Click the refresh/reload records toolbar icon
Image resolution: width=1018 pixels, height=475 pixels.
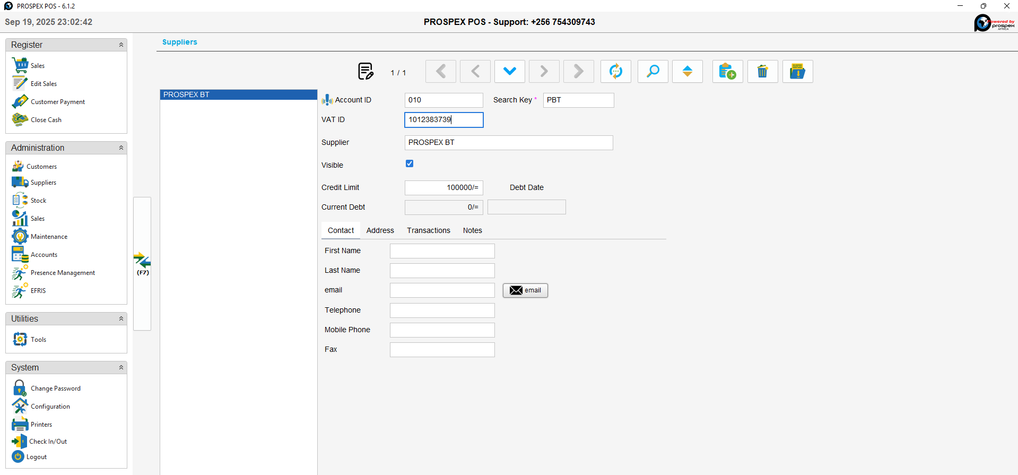(615, 72)
